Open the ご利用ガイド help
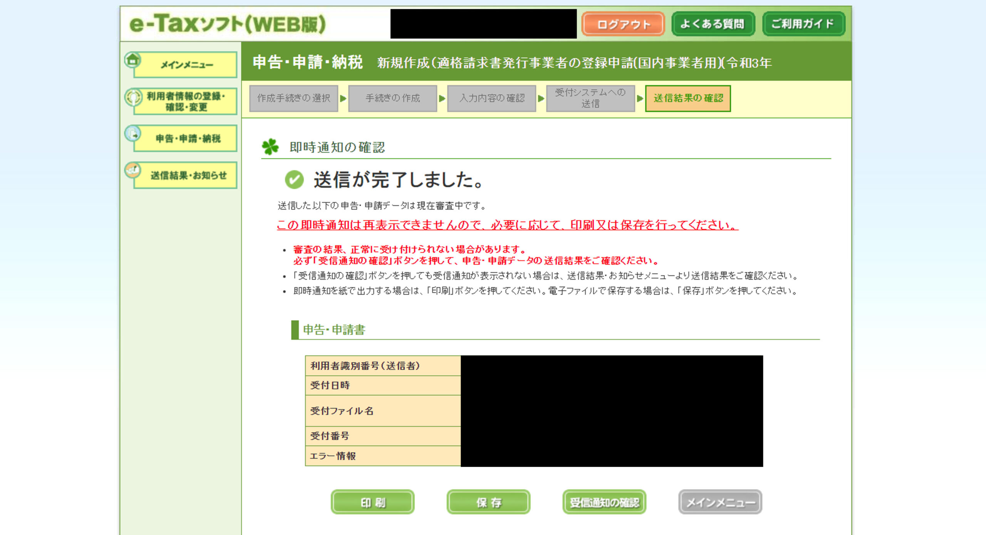 click(x=803, y=24)
